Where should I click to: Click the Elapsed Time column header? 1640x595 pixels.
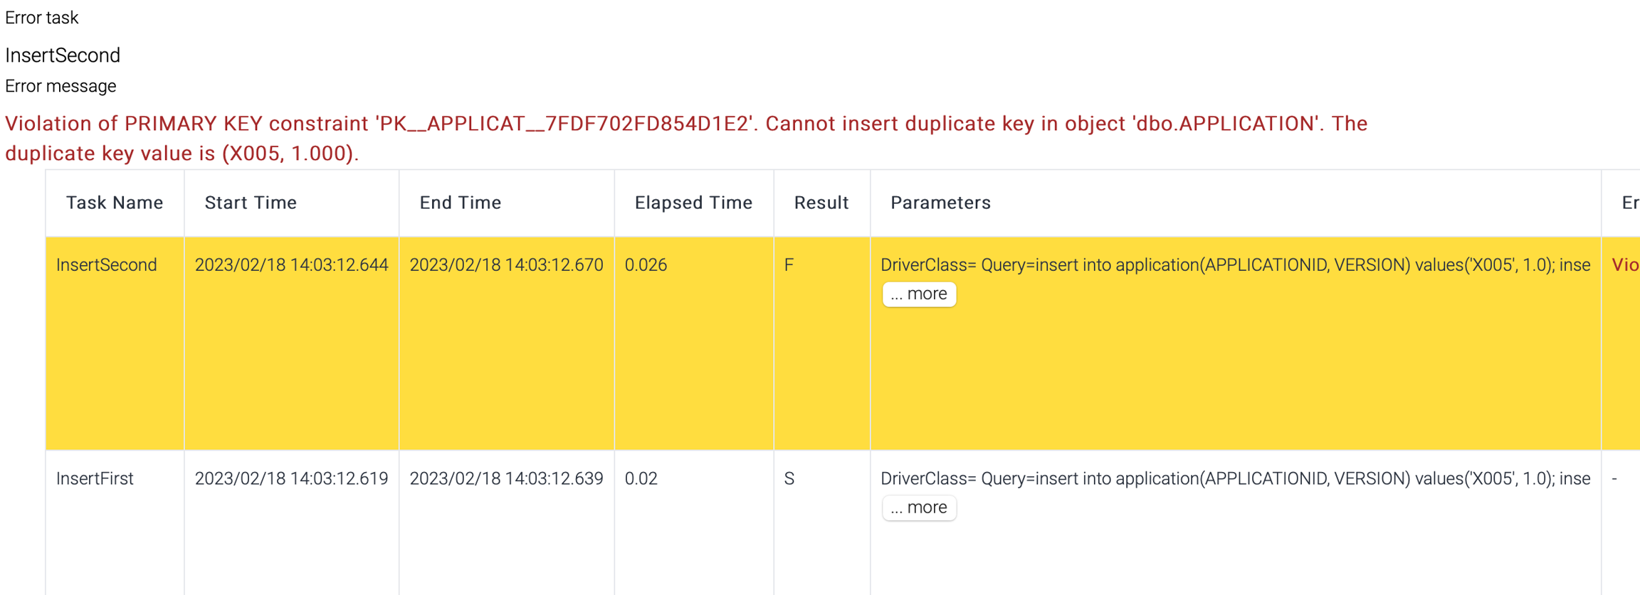(x=693, y=203)
